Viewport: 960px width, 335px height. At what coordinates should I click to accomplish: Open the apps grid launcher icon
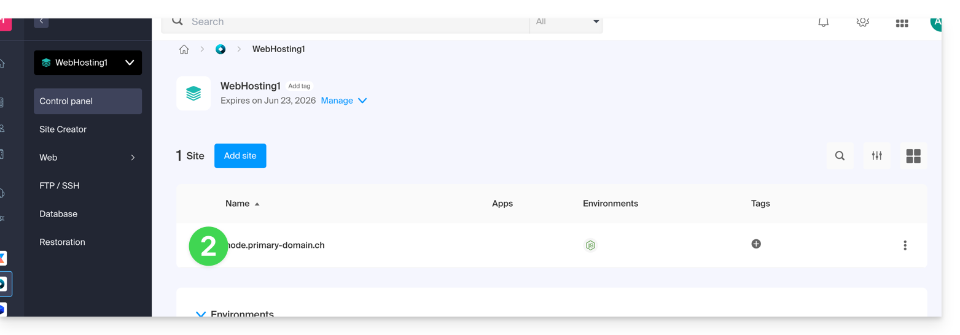902,23
